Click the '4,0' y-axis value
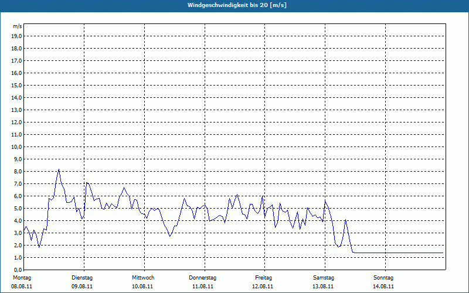 point(19,220)
